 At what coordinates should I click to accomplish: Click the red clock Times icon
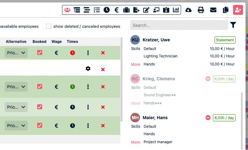pyautogui.click(x=72, y=53)
